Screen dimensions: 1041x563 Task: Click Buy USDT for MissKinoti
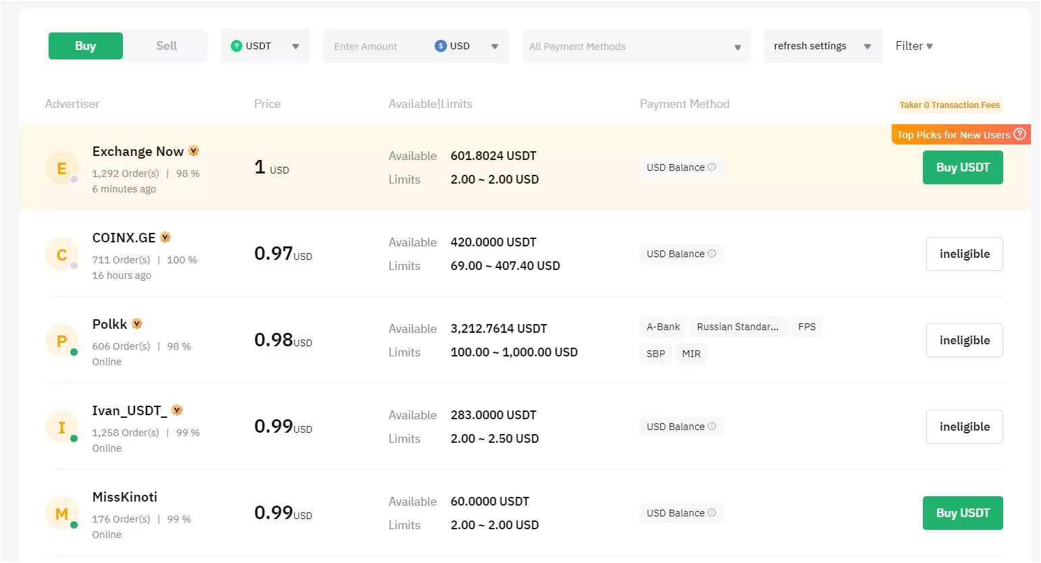[x=963, y=513]
